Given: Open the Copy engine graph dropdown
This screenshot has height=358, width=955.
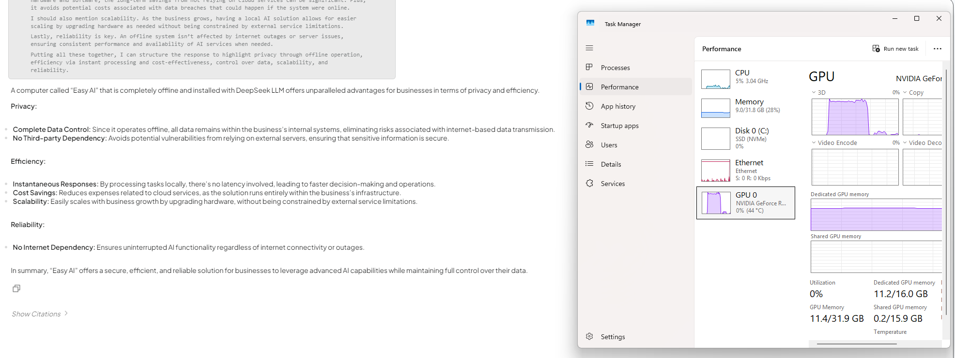Looking at the screenshot, I should point(905,92).
